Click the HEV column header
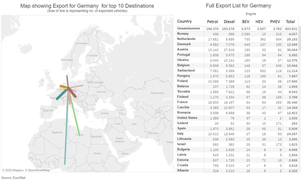The image size is (301, 181). (x=260, y=21)
